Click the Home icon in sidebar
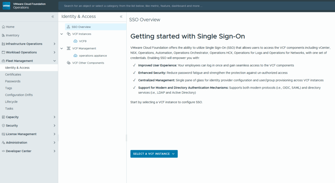335x183 pixels. click(x=3, y=27)
